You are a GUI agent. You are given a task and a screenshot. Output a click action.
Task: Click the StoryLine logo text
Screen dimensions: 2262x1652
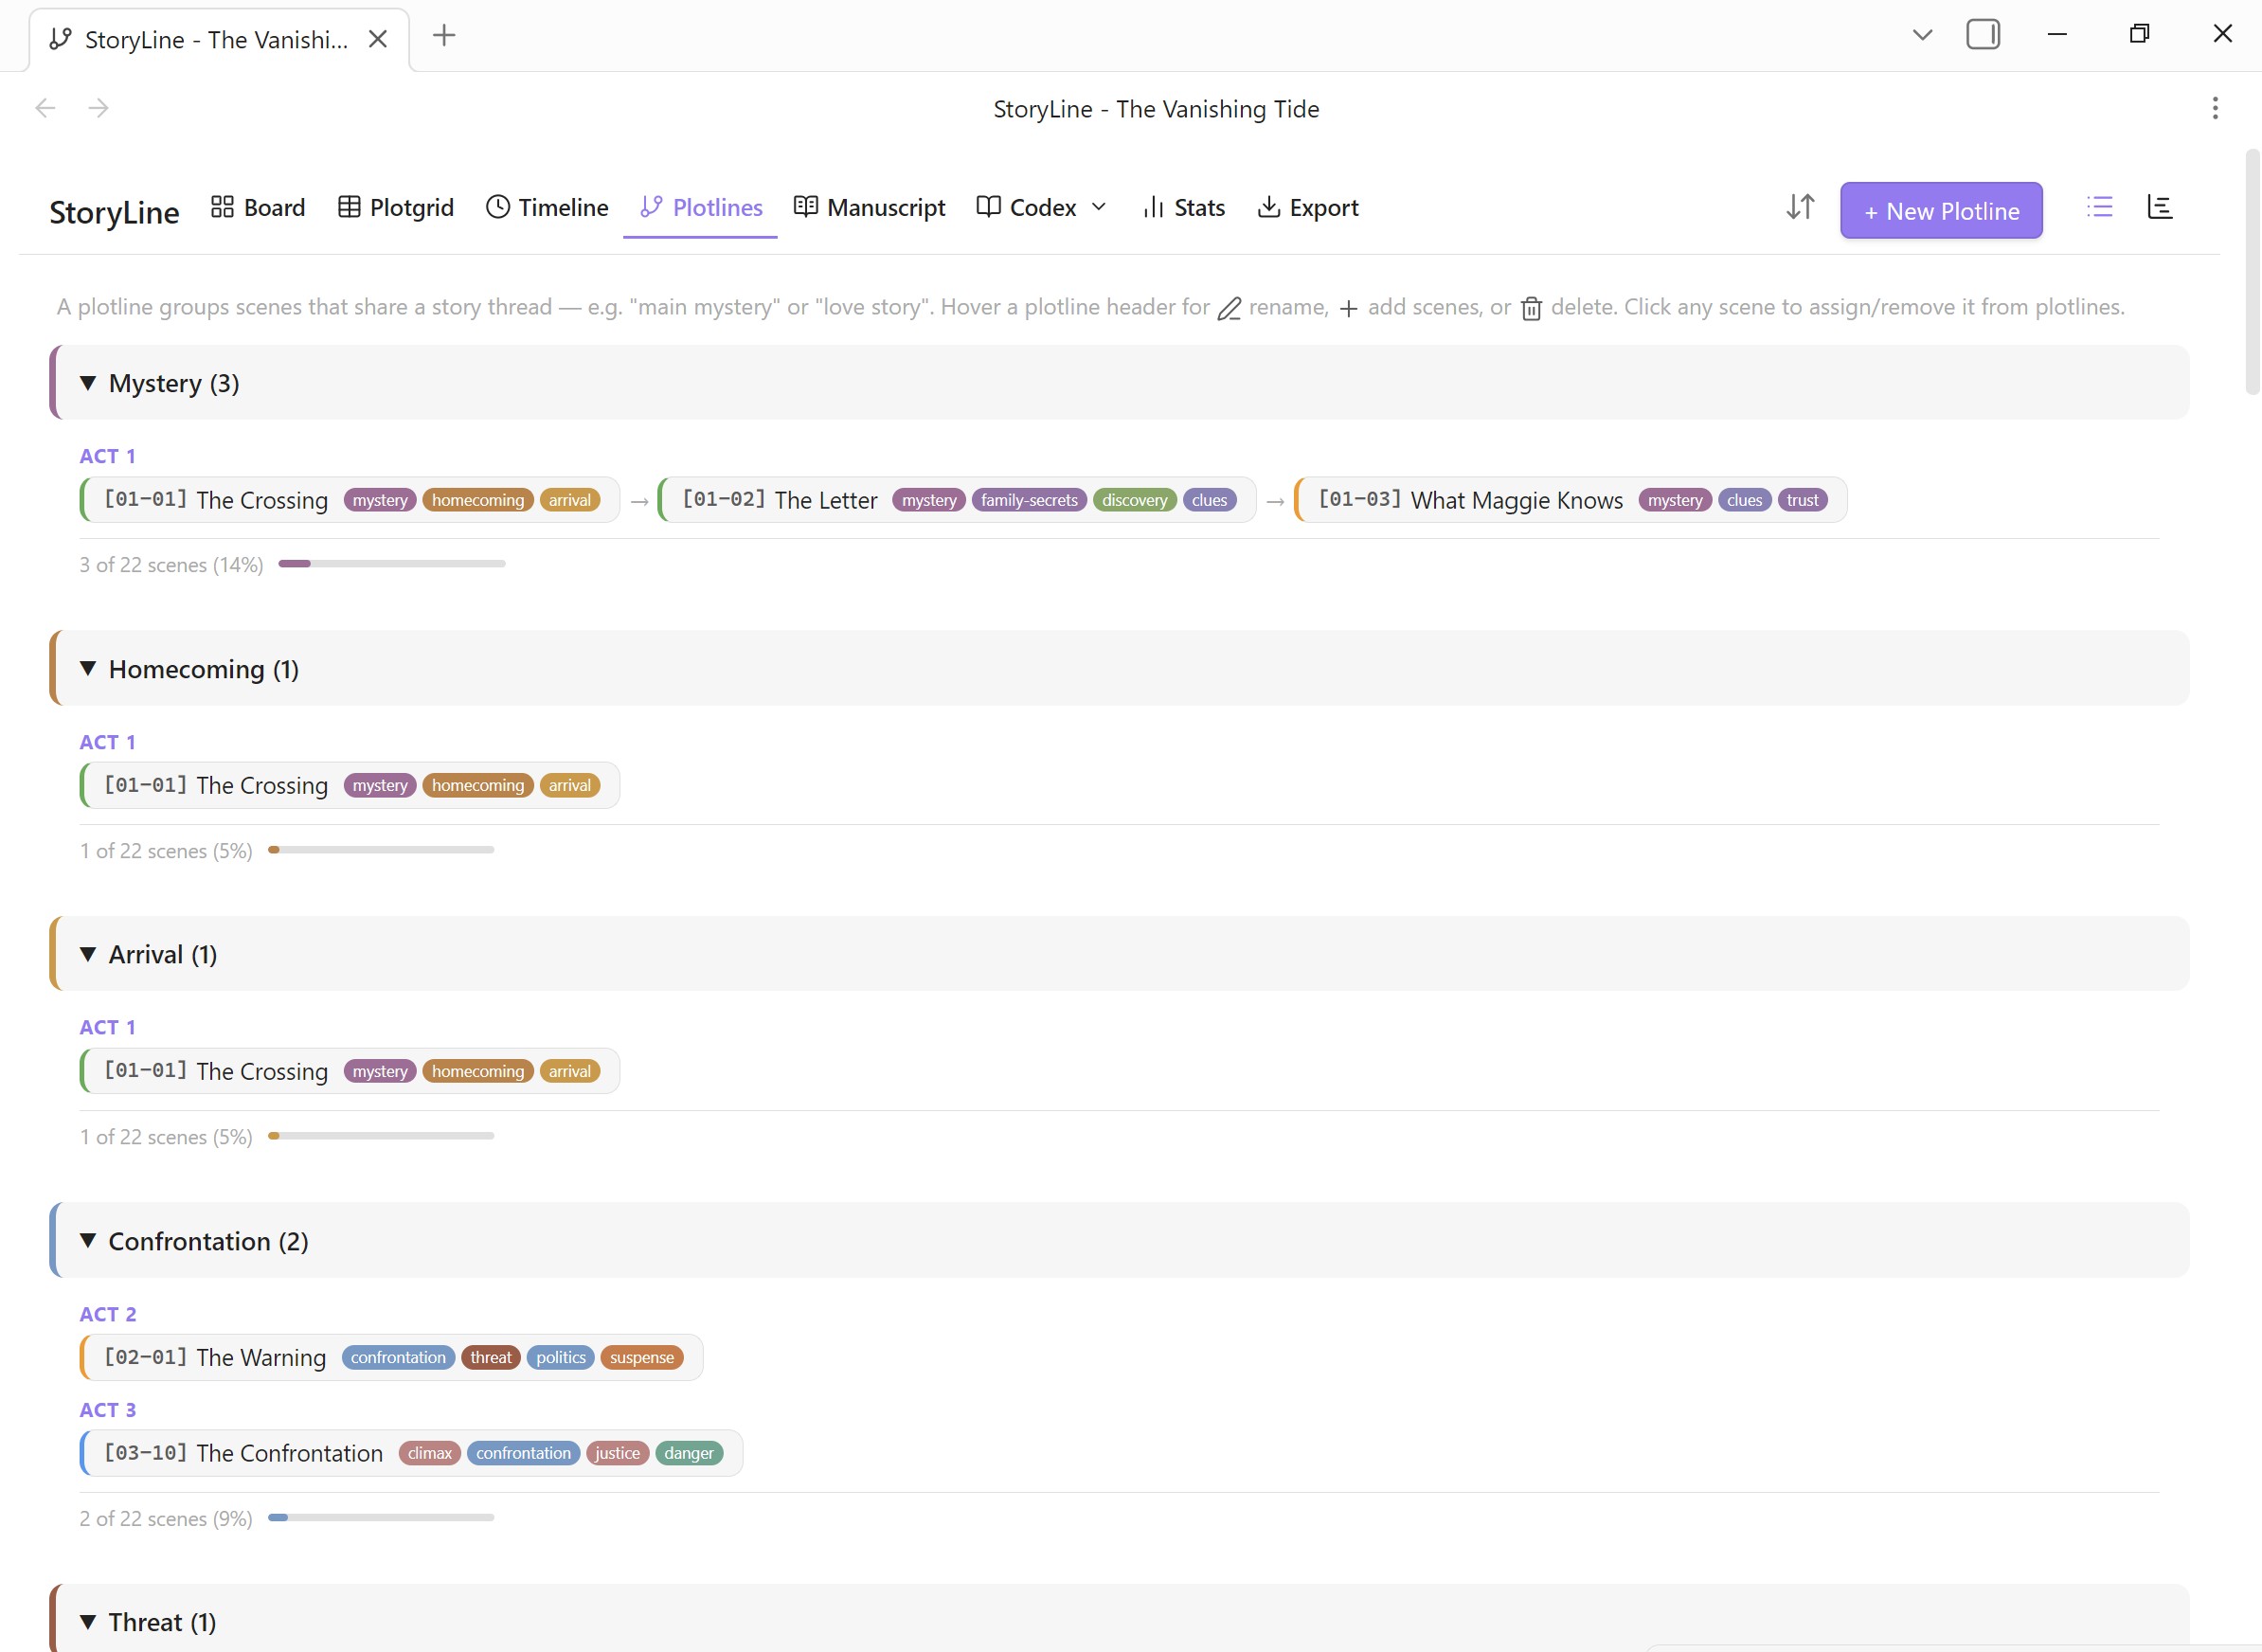tap(114, 212)
